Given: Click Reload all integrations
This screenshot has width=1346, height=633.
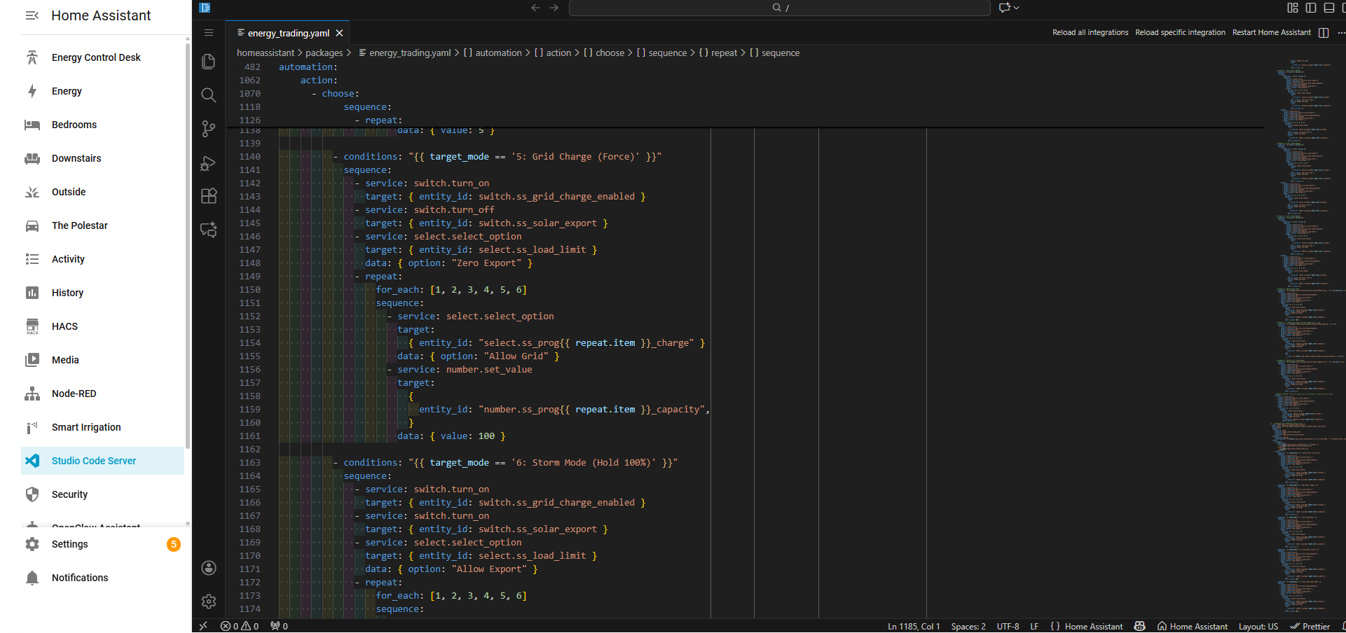Looking at the screenshot, I should pyautogui.click(x=1090, y=33).
